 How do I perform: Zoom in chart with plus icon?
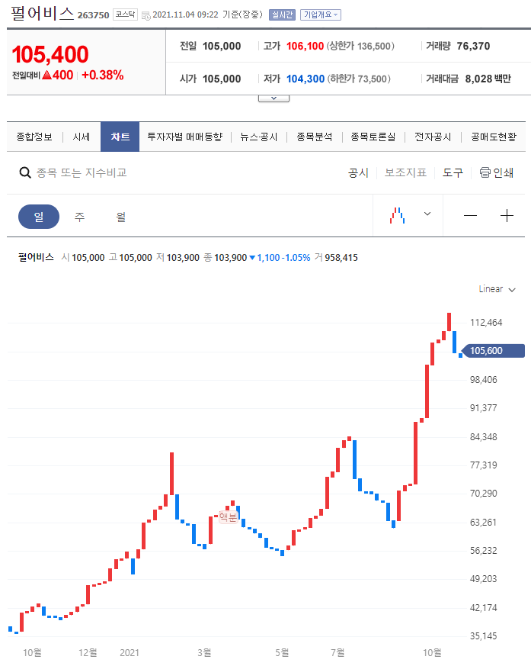507,216
